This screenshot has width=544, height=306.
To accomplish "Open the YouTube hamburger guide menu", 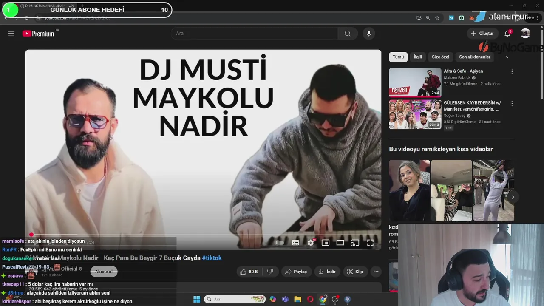I will (x=11, y=34).
